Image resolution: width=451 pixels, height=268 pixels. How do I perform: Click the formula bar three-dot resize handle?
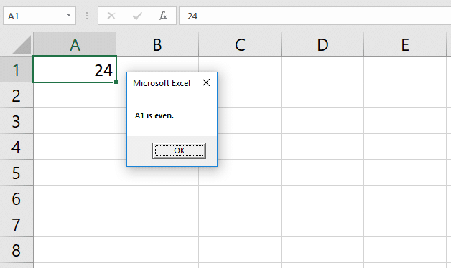tap(87, 16)
